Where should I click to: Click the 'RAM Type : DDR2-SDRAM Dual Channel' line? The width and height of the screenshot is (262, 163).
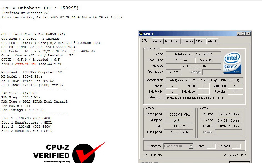coord(34,102)
